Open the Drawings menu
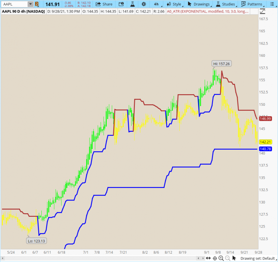Screen dimensions: 278x262 (200, 4)
